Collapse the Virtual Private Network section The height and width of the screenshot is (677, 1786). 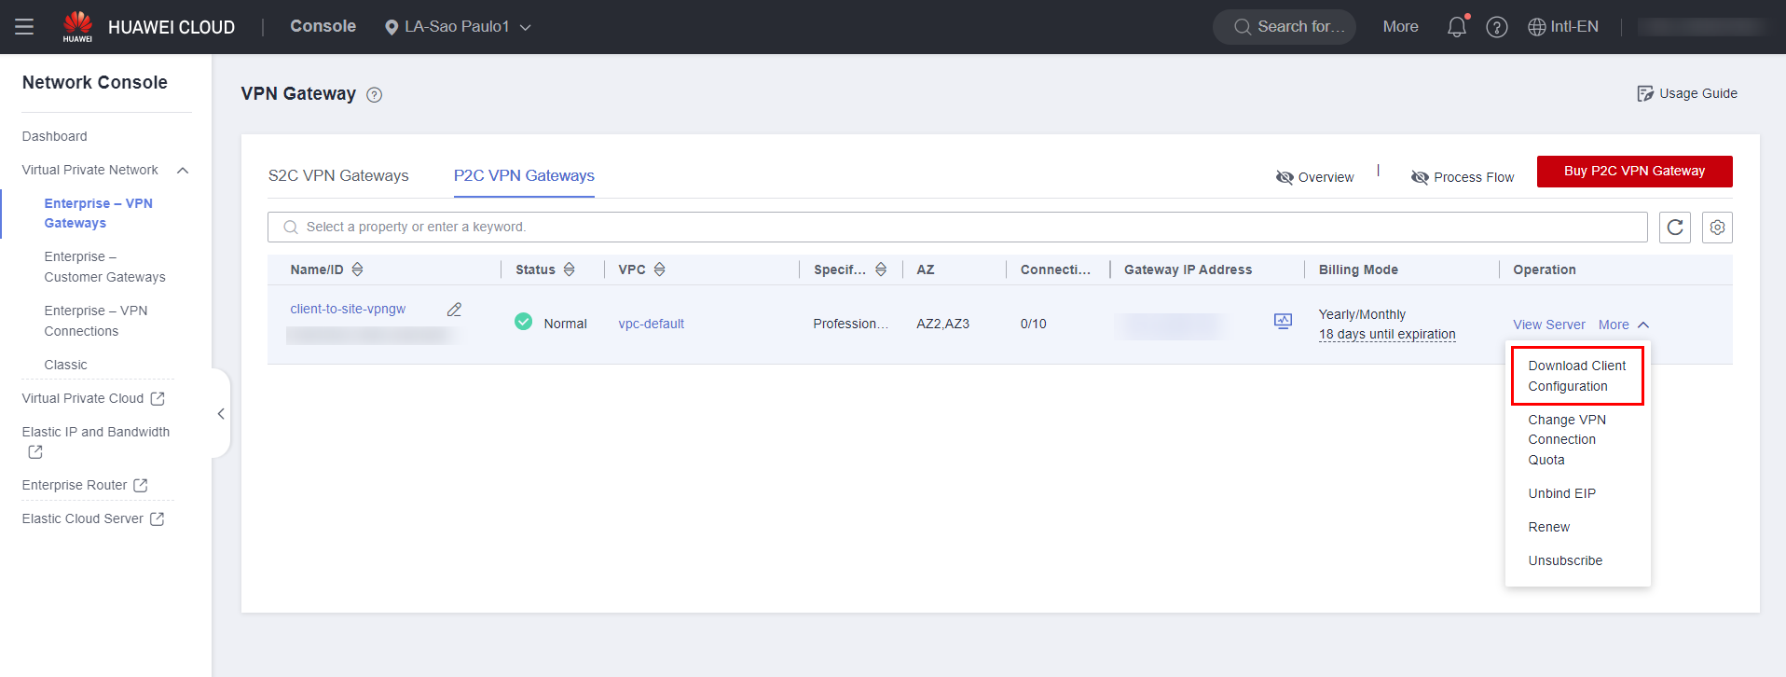(x=183, y=171)
